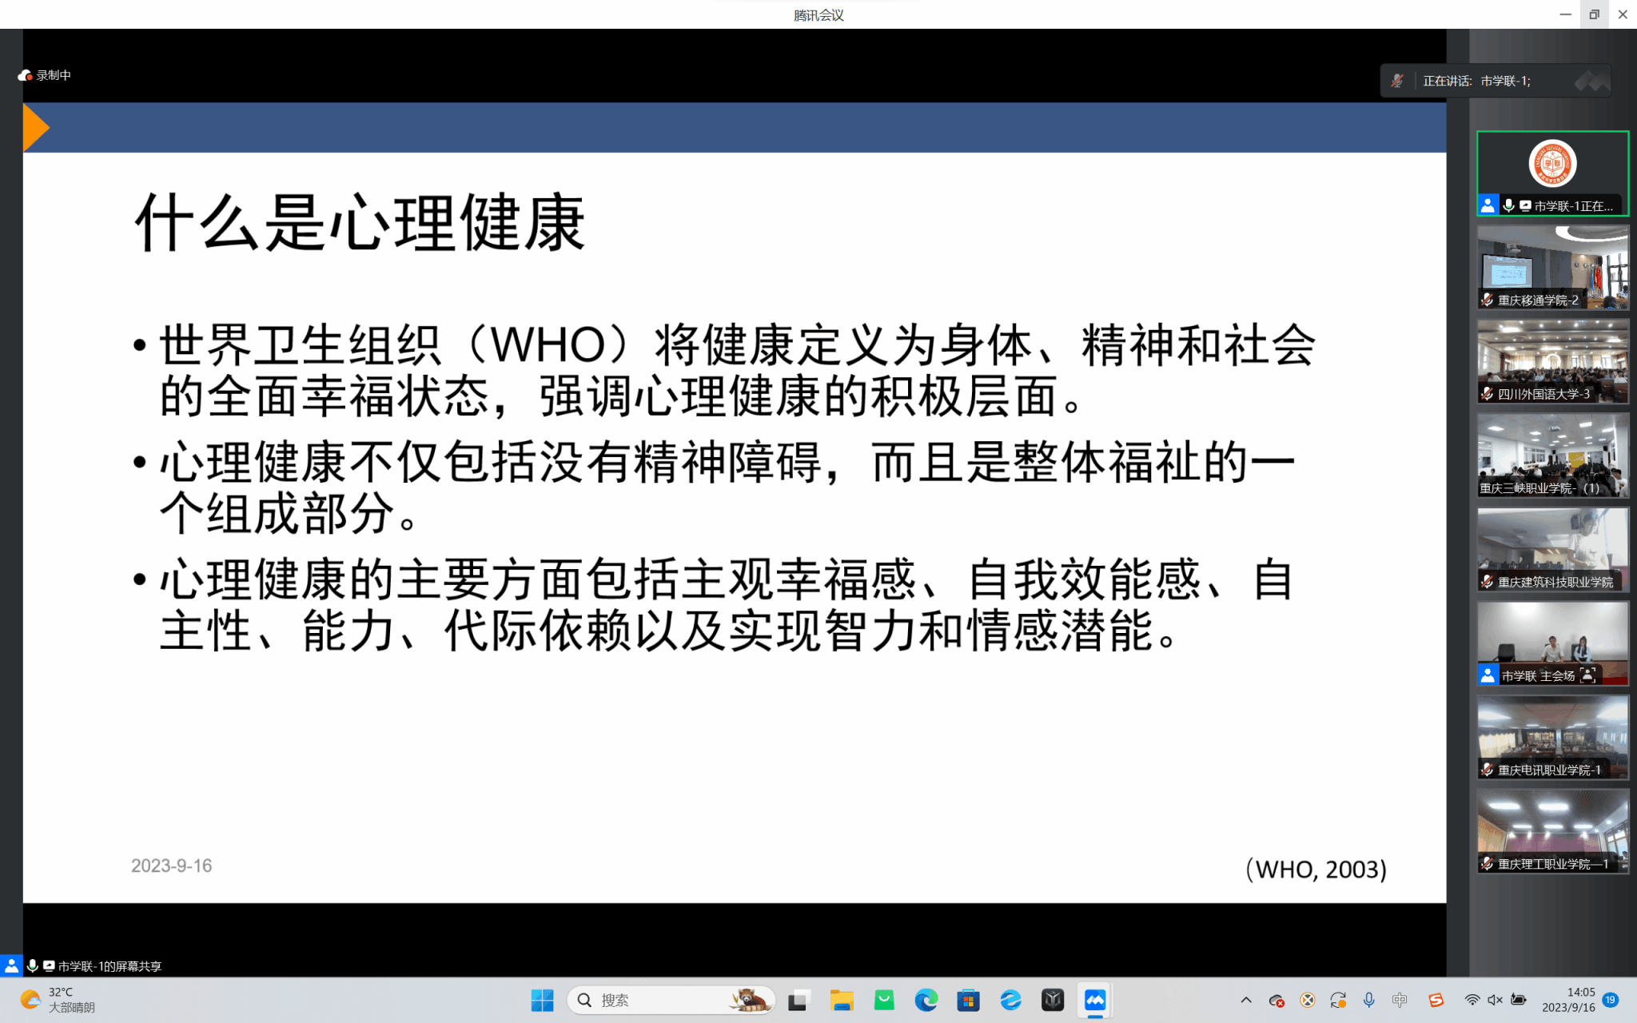
Task: Toggle the muted volume speaker tray icon
Action: coord(1495,1000)
